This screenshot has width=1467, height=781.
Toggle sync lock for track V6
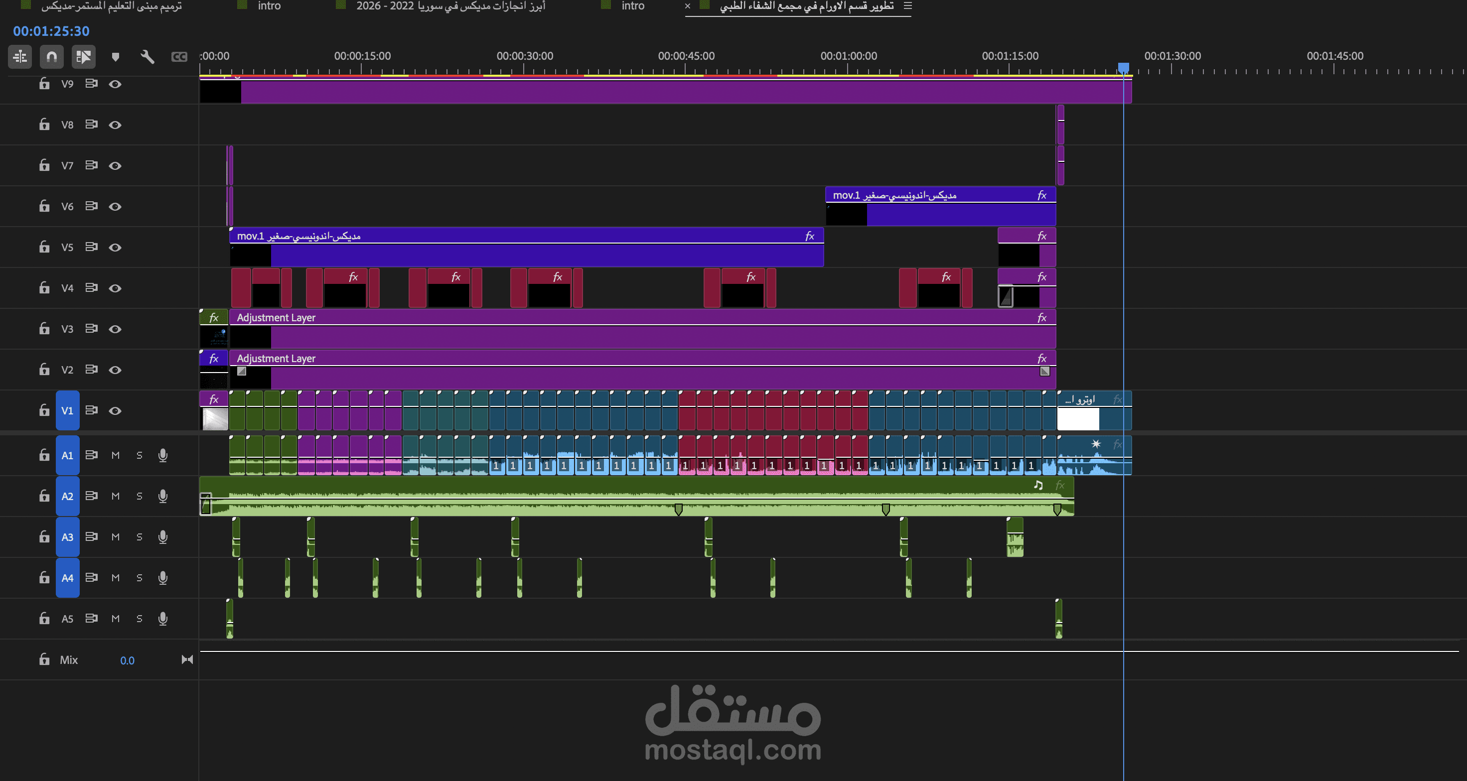tap(91, 206)
